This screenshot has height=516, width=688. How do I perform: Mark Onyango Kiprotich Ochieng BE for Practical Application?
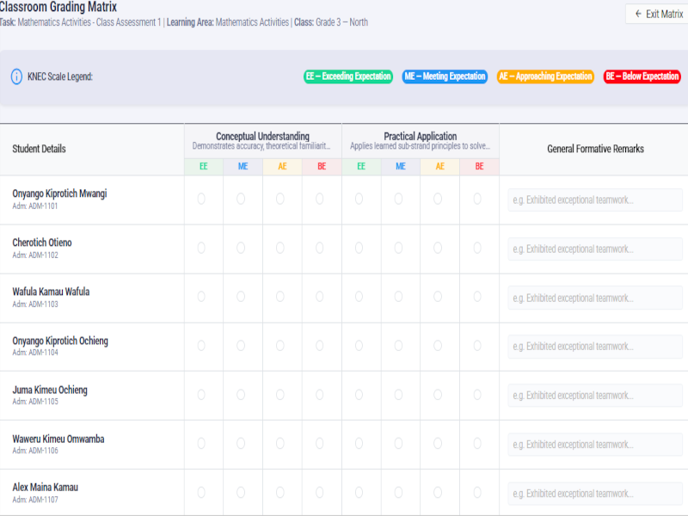point(477,346)
